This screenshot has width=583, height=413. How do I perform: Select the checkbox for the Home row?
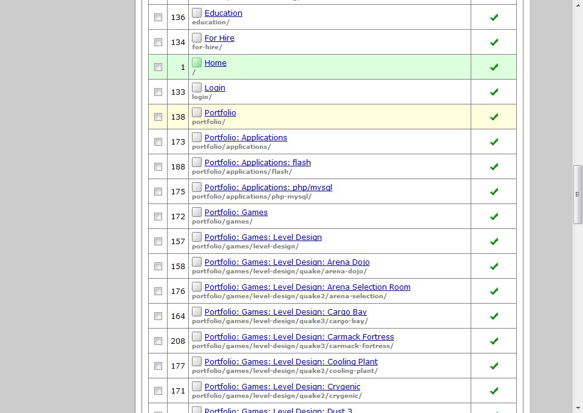click(159, 67)
